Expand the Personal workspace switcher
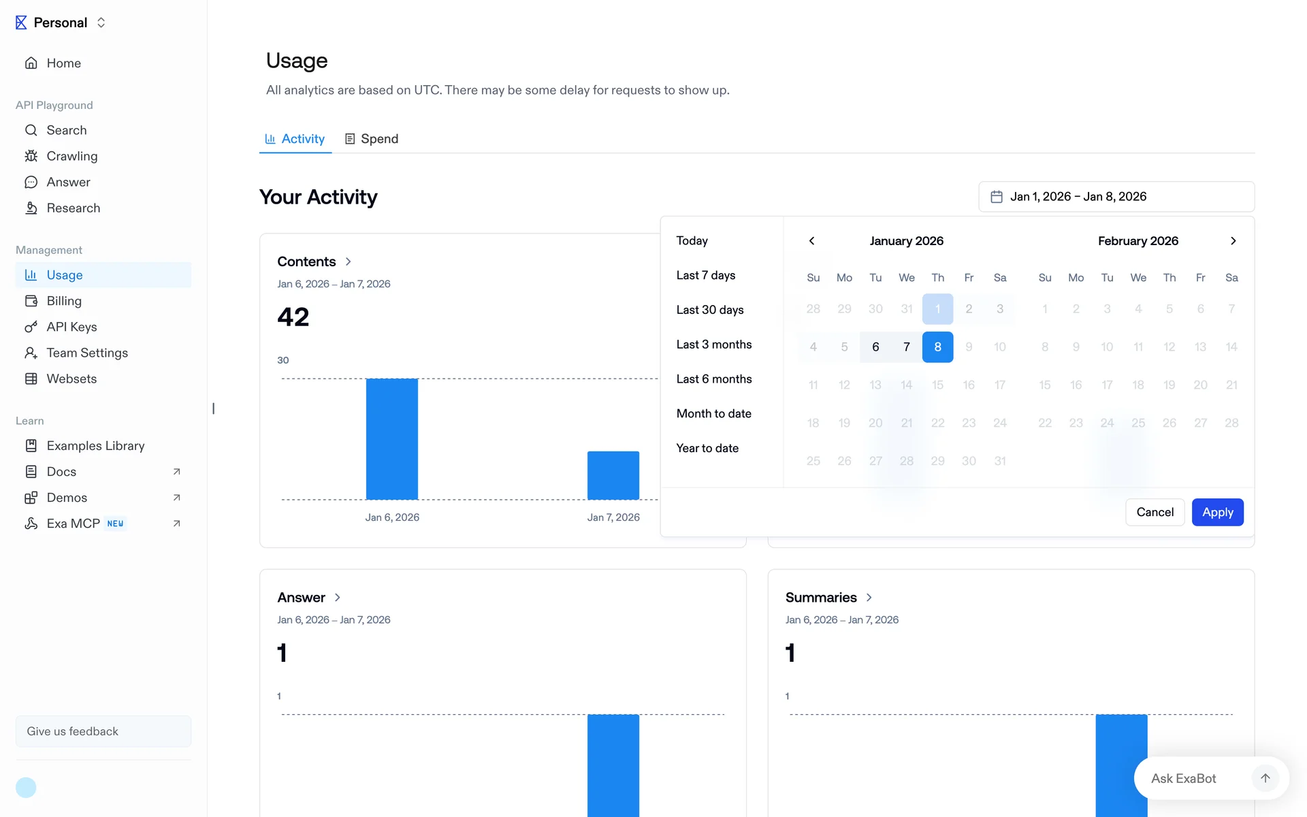Image resolution: width=1307 pixels, height=817 pixels. coord(101,22)
